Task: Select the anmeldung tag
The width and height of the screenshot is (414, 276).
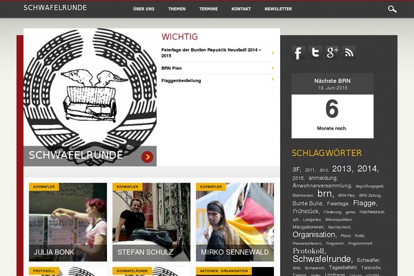Action: 323,178
